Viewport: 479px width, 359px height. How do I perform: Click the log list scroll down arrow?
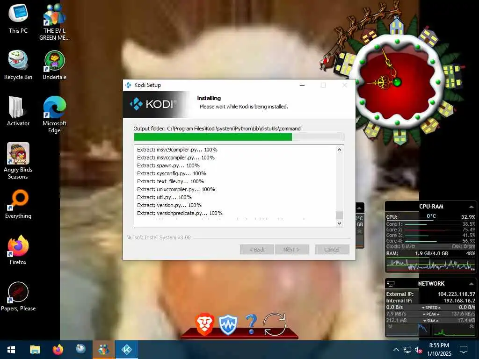click(339, 223)
